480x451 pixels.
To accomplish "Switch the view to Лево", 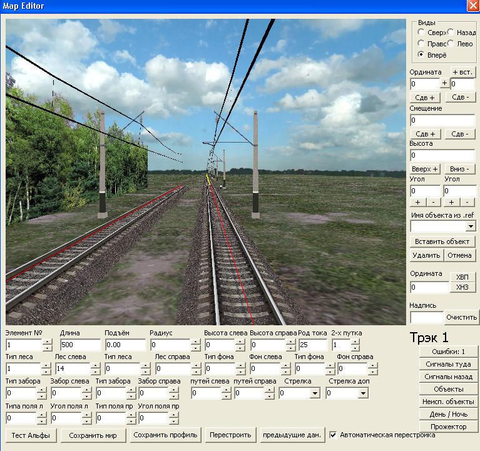I will (x=451, y=44).
